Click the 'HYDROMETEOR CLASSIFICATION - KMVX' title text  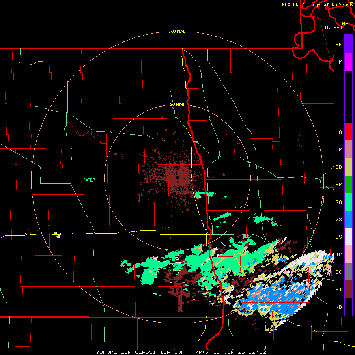tap(151, 352)
